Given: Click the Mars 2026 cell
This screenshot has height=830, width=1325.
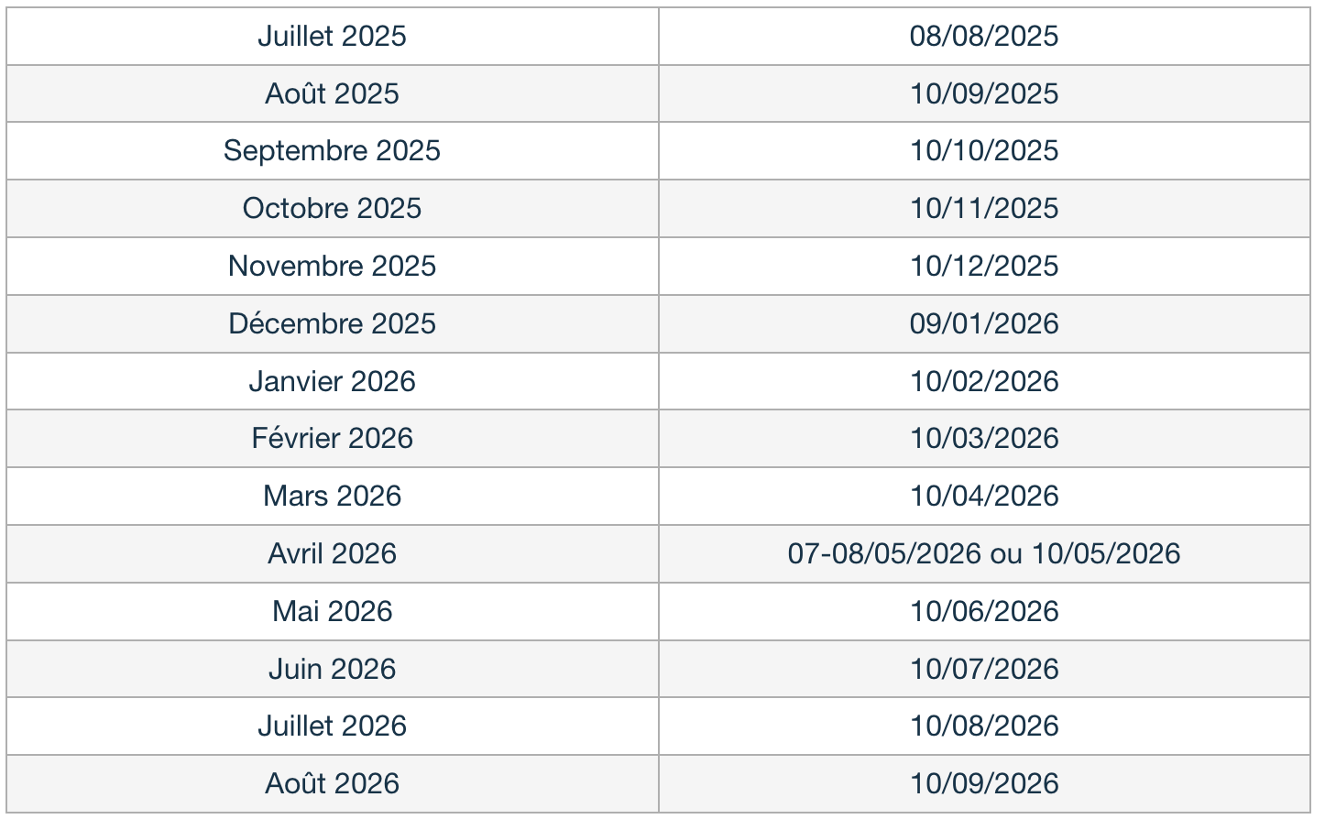Looking at the screenshot, I should [332, 497].
